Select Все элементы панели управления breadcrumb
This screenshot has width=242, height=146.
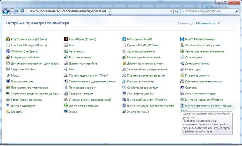(83, 11)
